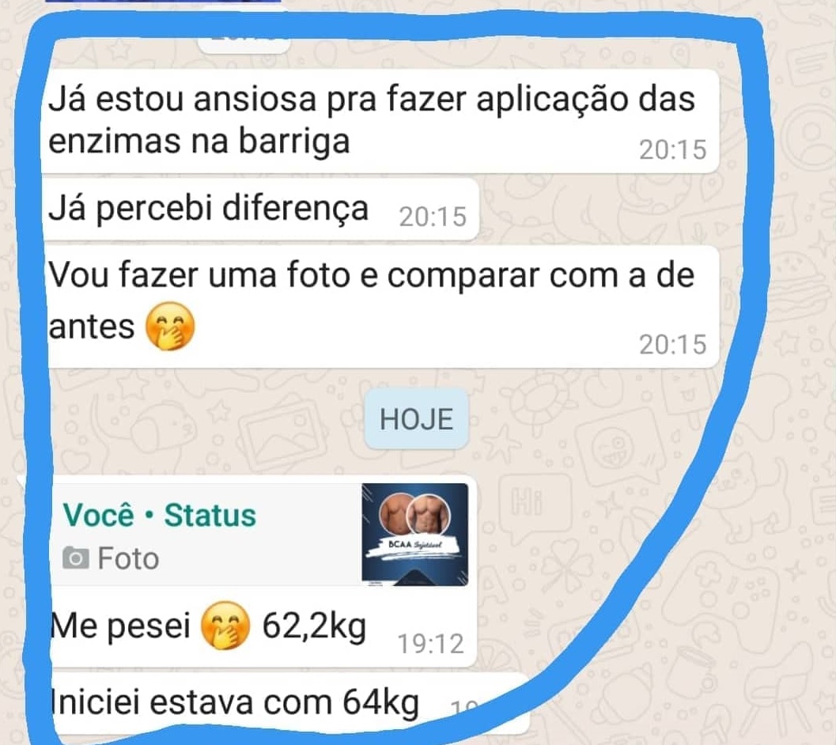Click the partially hidden date chip at top
This screenshot has height=745, width=836.
244,43
